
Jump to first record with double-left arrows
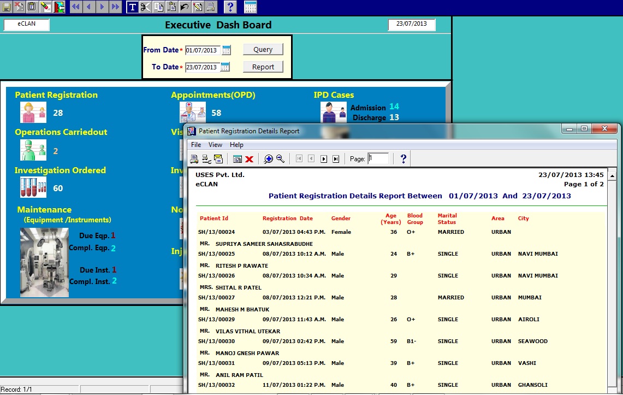[75, 7]
